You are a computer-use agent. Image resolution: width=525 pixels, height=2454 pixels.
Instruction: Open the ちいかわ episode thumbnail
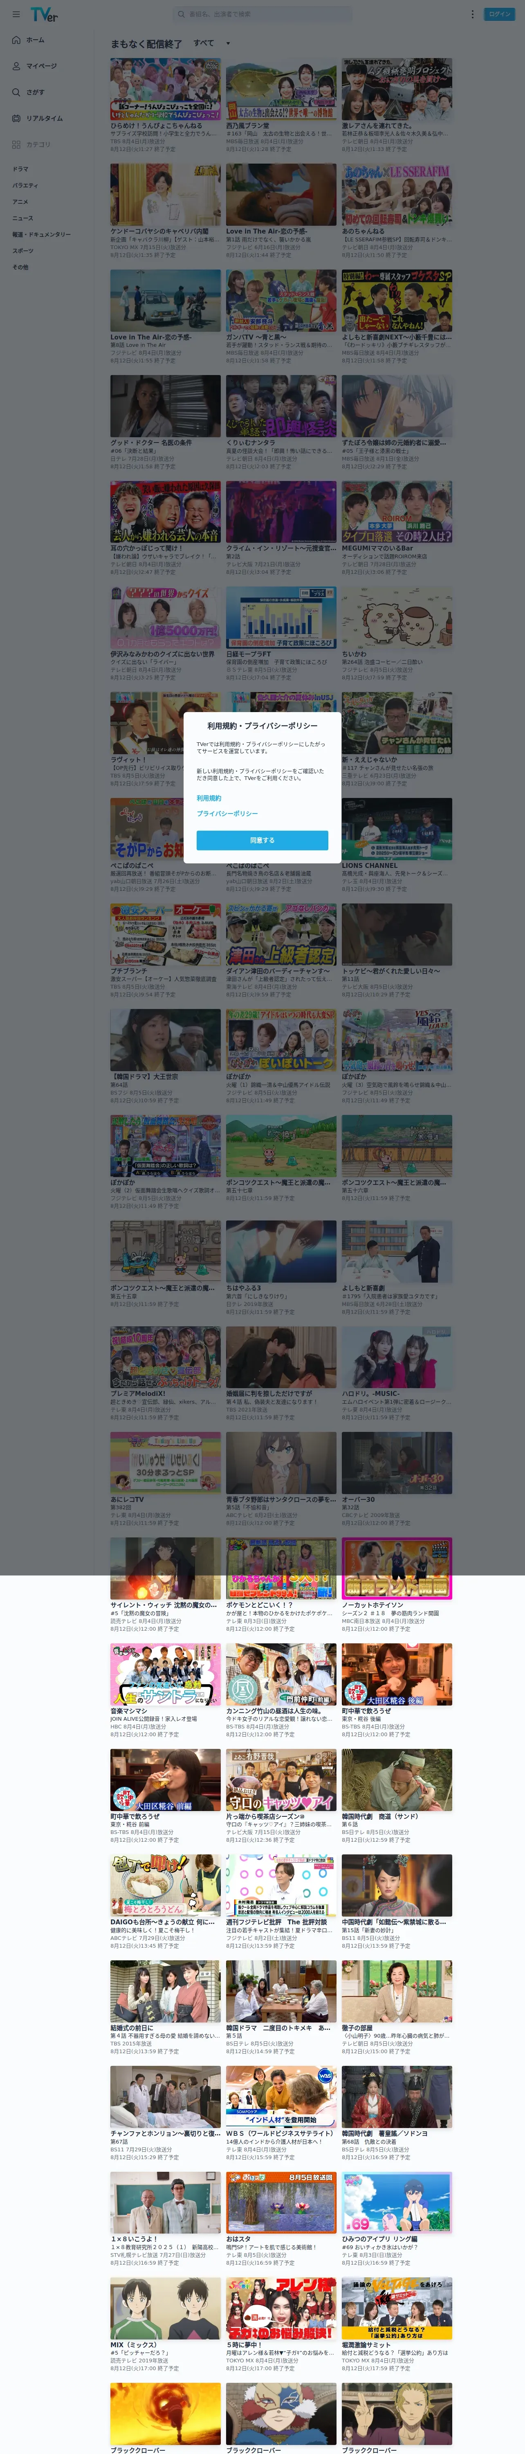pyautogui.click(x=397, y=617)
